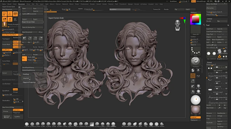Click the white material sphere thumbnail
Viewport: 231px width, 129px height.
pos(196,100)
